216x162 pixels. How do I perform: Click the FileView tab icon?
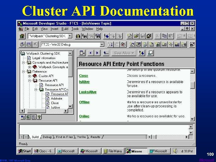point(34,117)
